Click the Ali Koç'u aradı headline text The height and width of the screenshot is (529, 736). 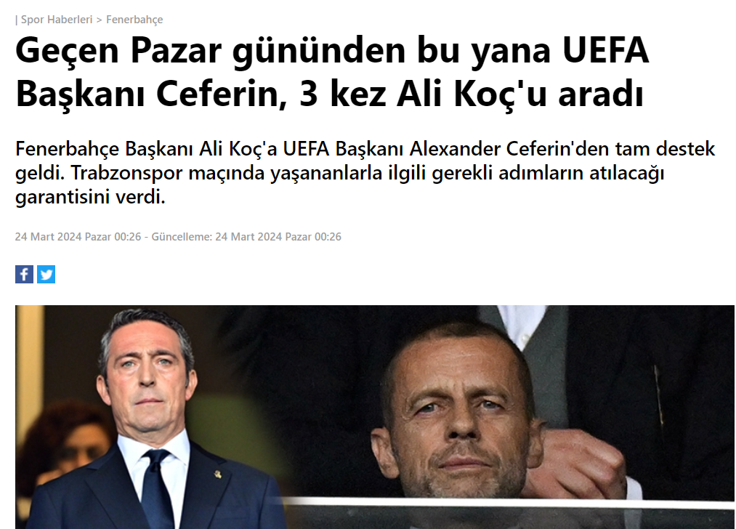(519, 94)
